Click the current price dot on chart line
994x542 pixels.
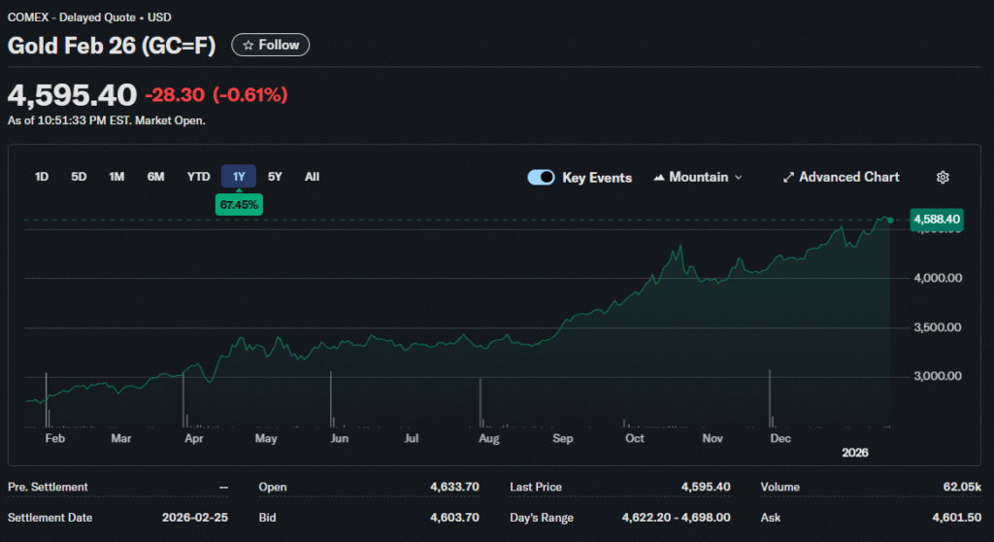click(890, 220)
